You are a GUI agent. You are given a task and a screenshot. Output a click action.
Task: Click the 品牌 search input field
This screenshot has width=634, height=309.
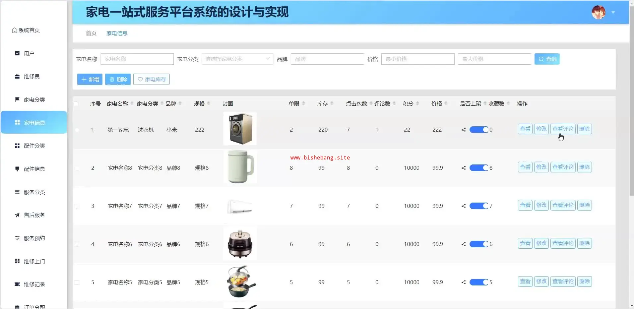[x=327, y=59]
